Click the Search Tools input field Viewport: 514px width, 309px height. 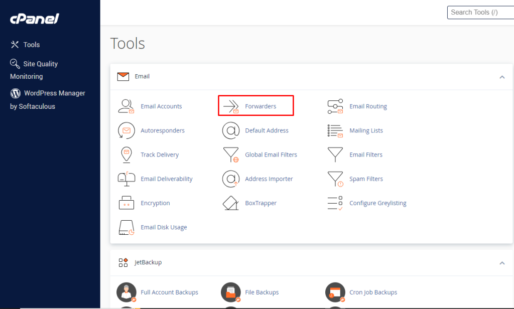480,12
